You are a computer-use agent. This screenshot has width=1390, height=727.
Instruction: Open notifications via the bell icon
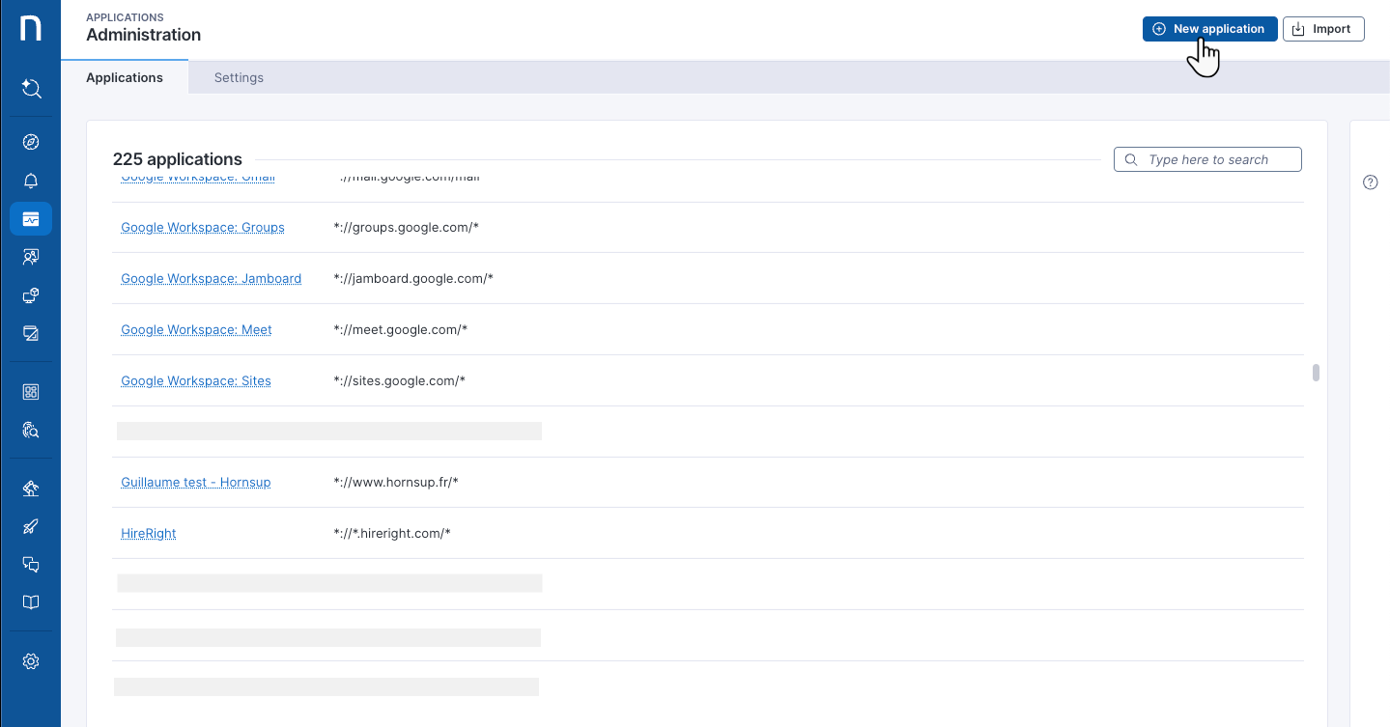click(x=30, y=181)
